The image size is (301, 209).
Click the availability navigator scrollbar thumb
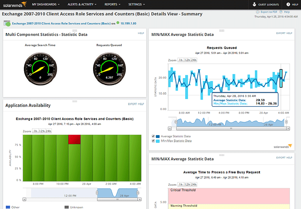pos(117,199)
